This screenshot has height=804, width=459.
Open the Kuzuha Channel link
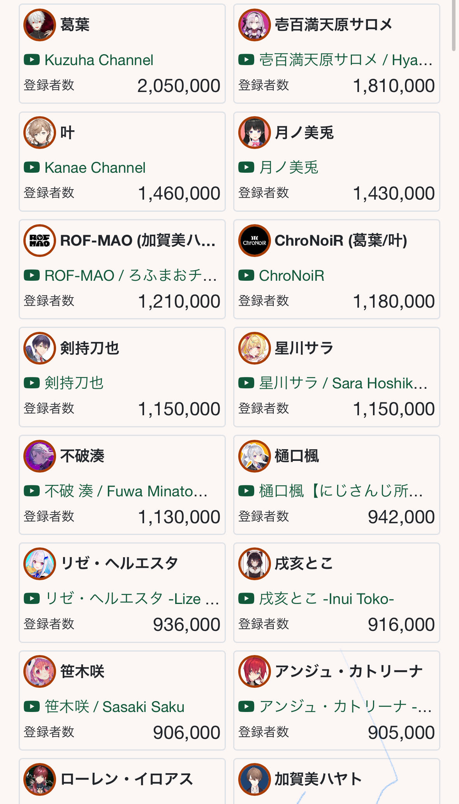99,60
